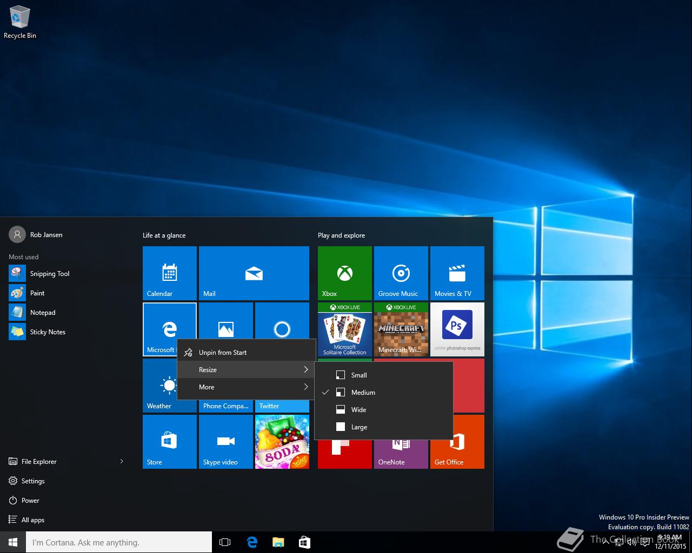The image size is (692, 553).
Task: Launch the Skype video tile
Action: pyautogui.click(x=226, y=442)
